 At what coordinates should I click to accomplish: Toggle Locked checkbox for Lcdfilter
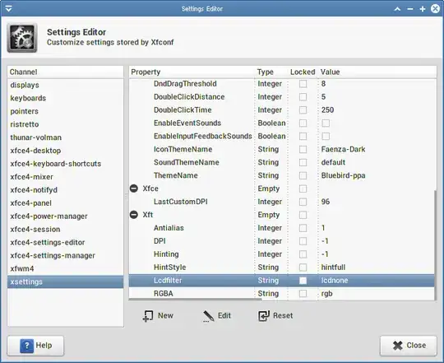pos(303,281)
